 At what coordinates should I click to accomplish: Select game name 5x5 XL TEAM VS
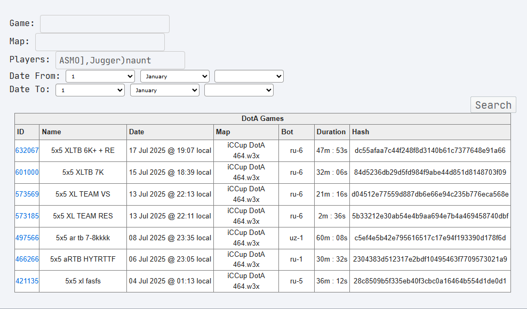(83, 194)
